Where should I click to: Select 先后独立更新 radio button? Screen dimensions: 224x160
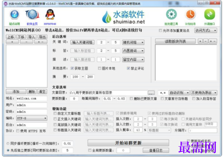click(x=8, y=150)
